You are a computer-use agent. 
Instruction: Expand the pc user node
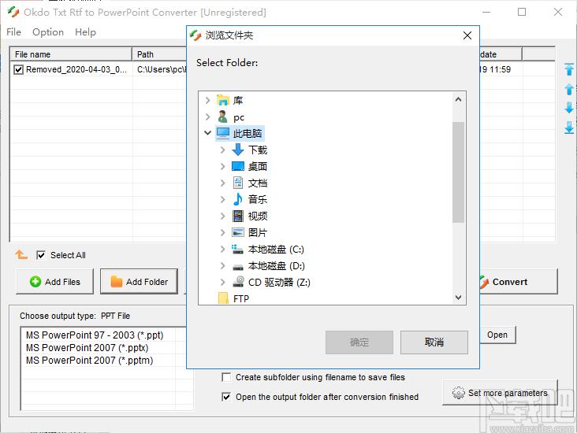coord(208,117)
